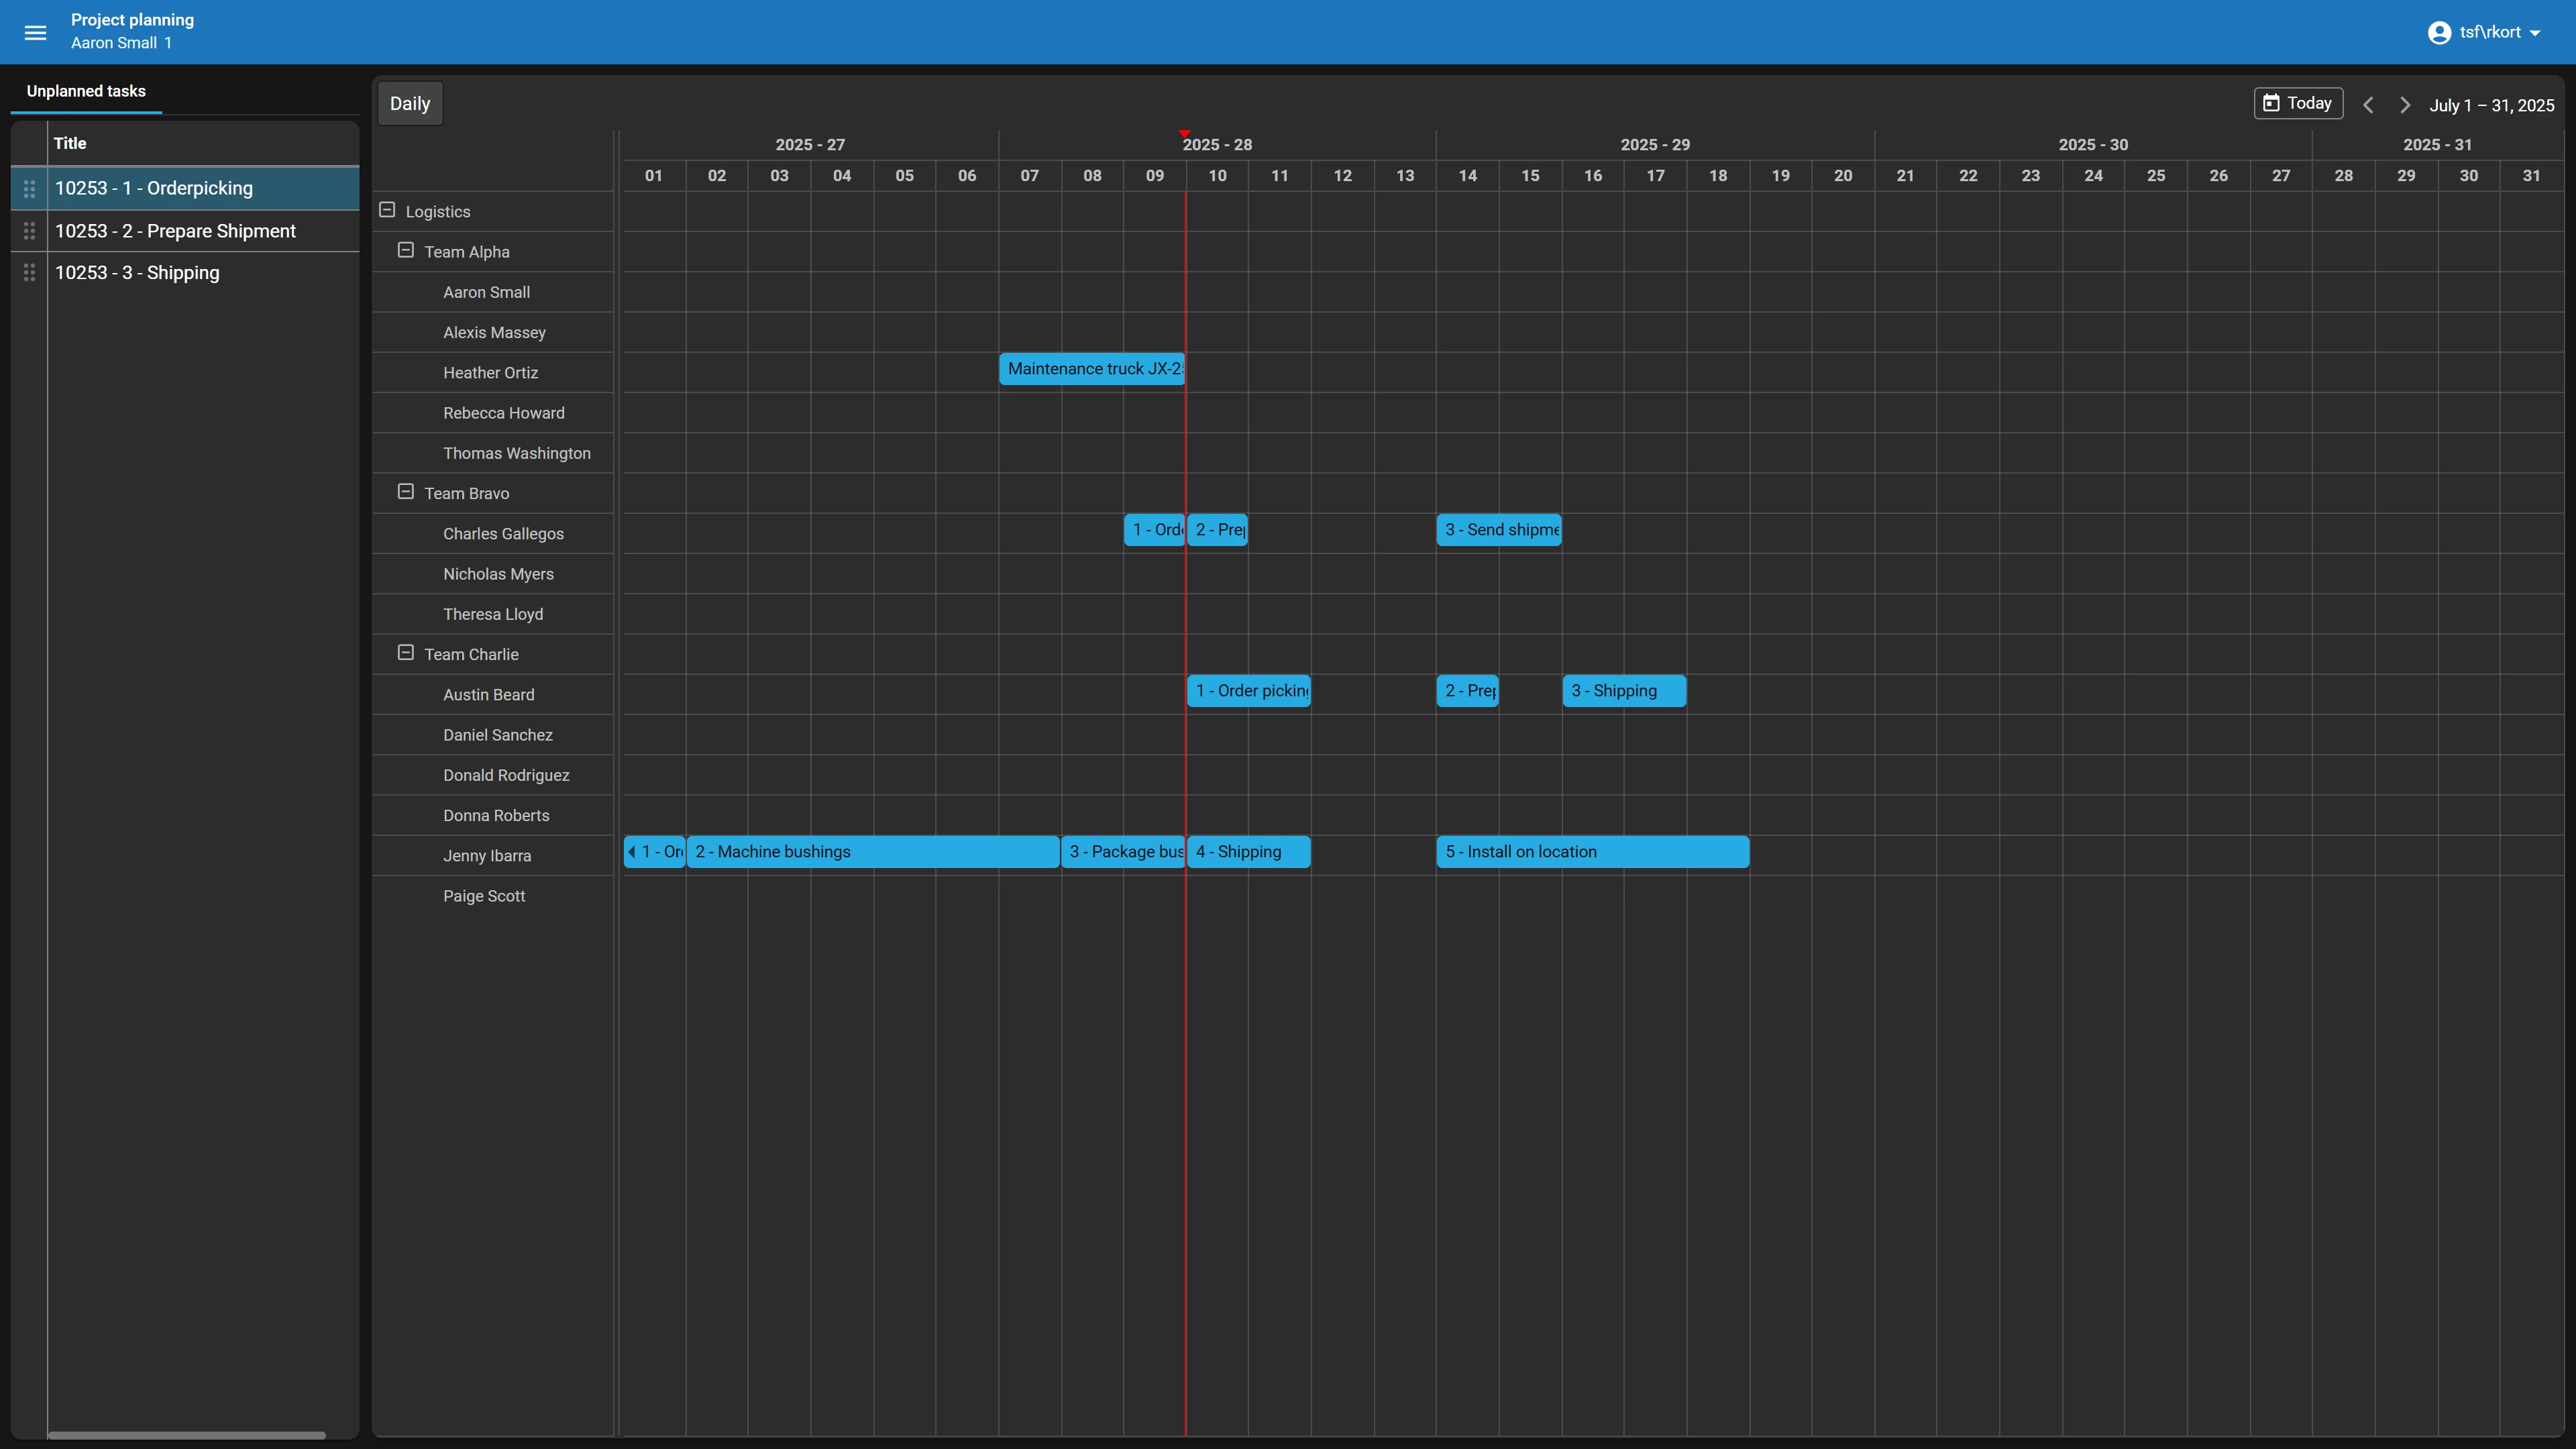The height and width of the screenshot is (1449, 2576).
Task: Click day column header 31
Action: click(x=2531, y=176)
